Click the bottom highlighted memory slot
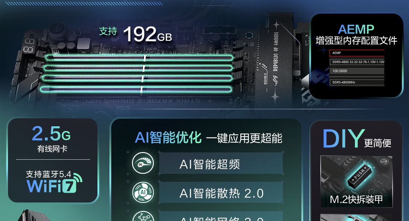This screenshot has height=221, width=409. coord(136,90)
